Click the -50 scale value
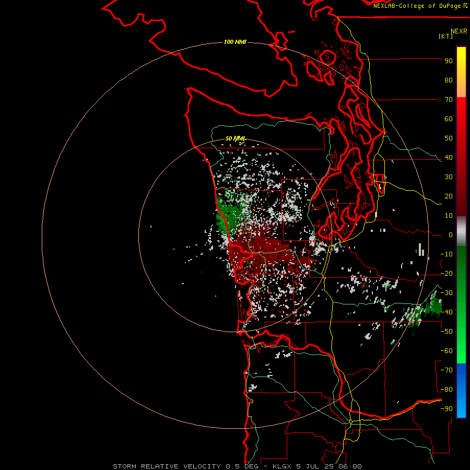The image size is (470, 470). [446, 332]
